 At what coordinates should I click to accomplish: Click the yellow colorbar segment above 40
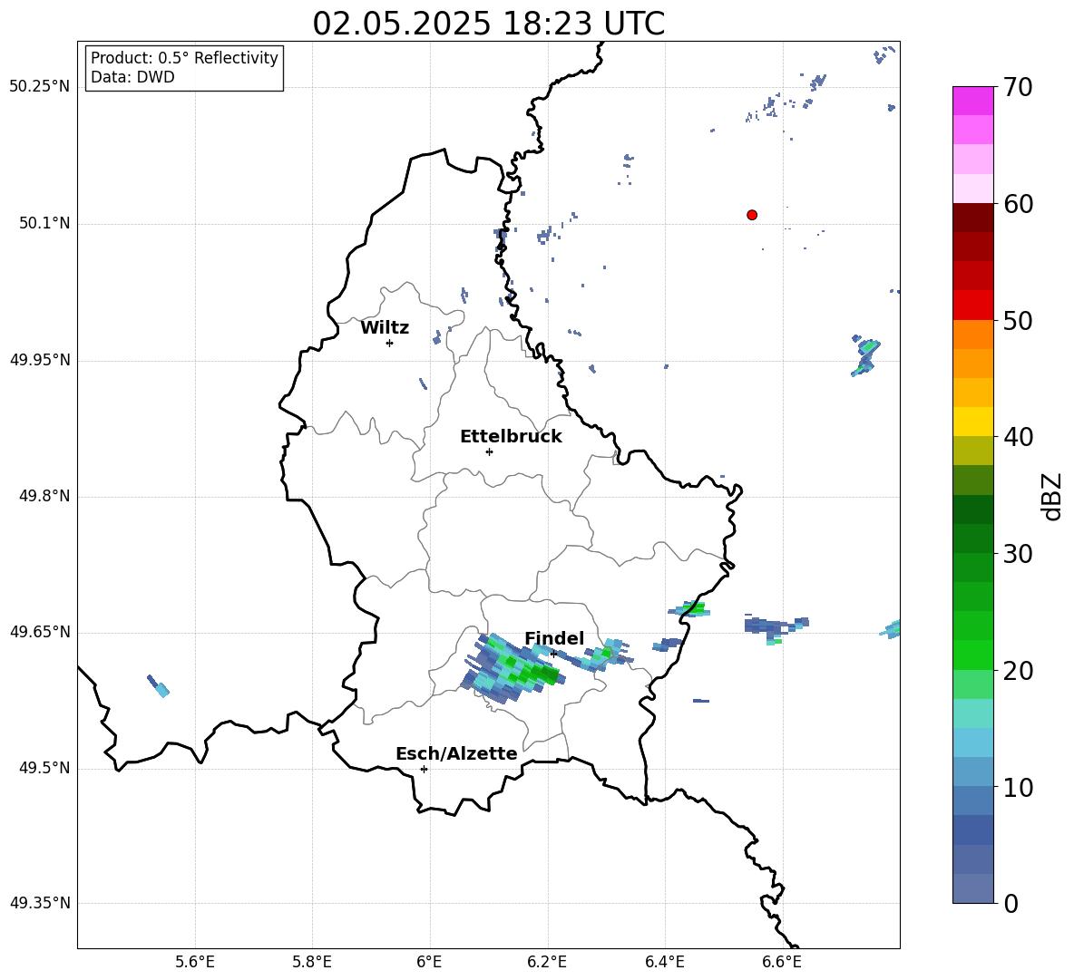coord(973,422)
